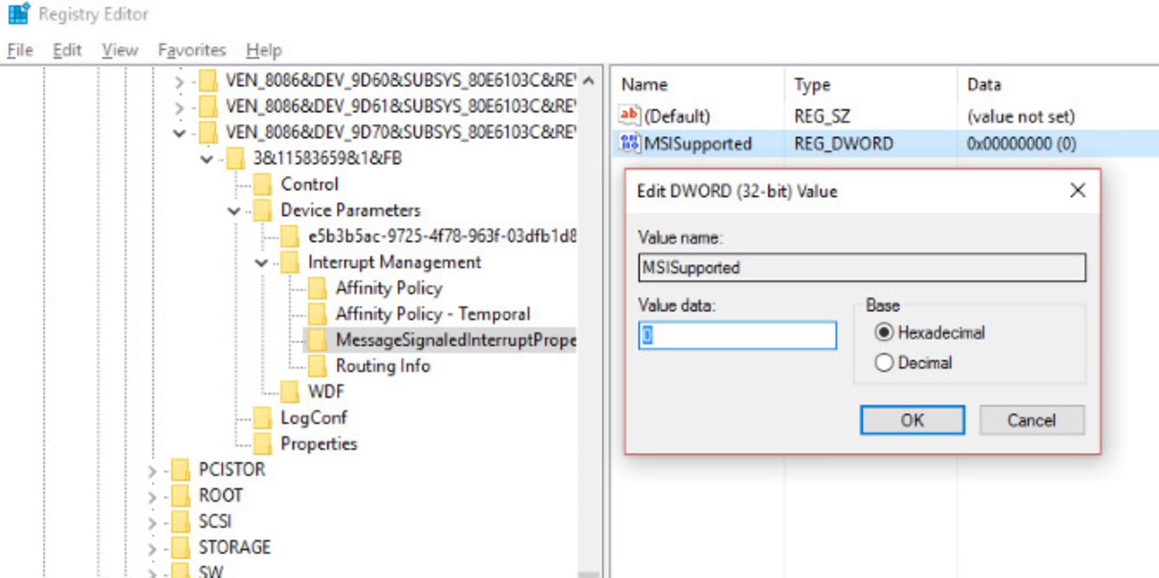
Task: Expand the VEN_8086&DEV_9D60 registry key
Action: tap(179, 81)
